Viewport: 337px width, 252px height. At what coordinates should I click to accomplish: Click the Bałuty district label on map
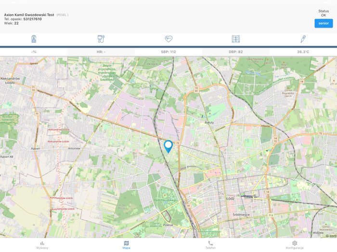click(209, 122)
